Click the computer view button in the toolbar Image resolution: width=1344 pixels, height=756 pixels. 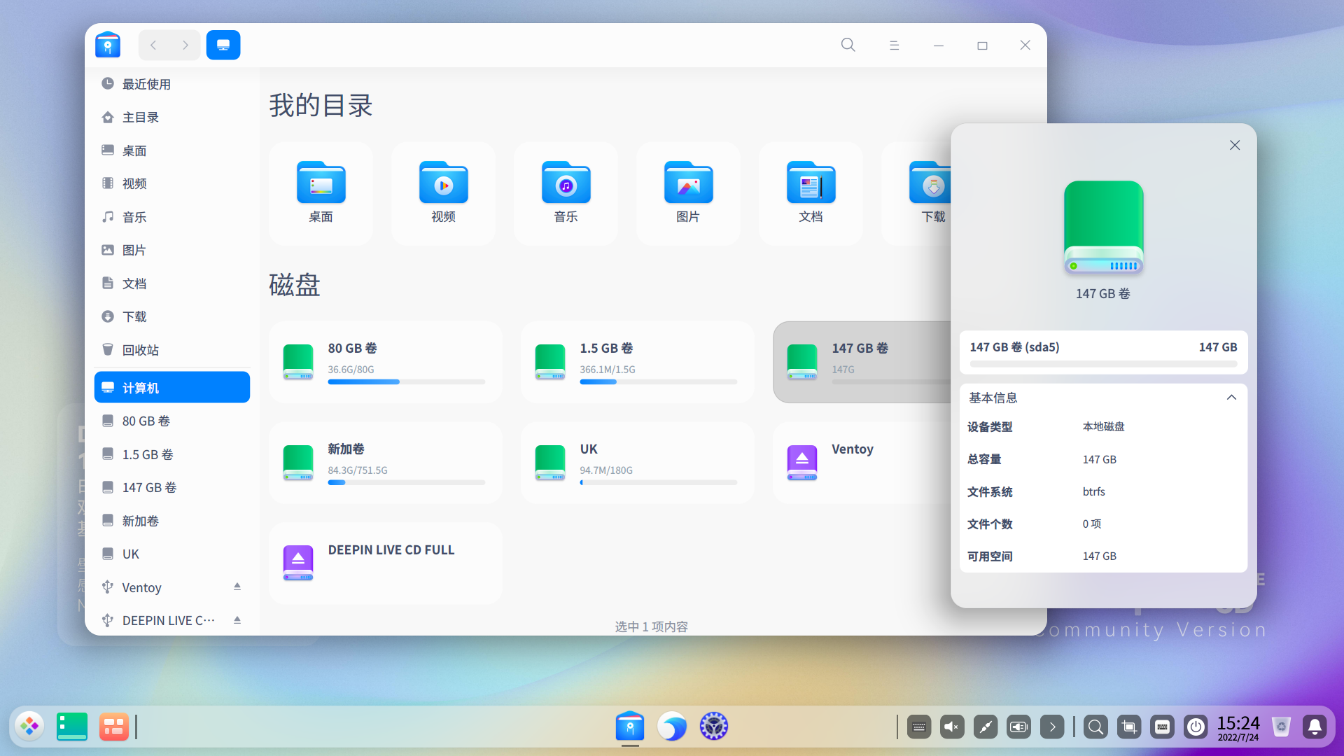pos(223,45)
